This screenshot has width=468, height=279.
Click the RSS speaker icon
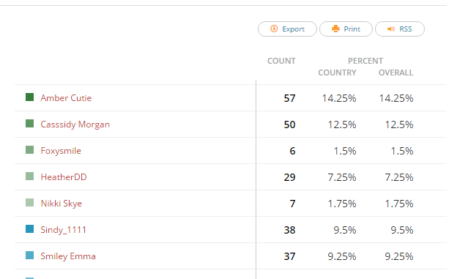pyautogui.click(x=391, y=29)
